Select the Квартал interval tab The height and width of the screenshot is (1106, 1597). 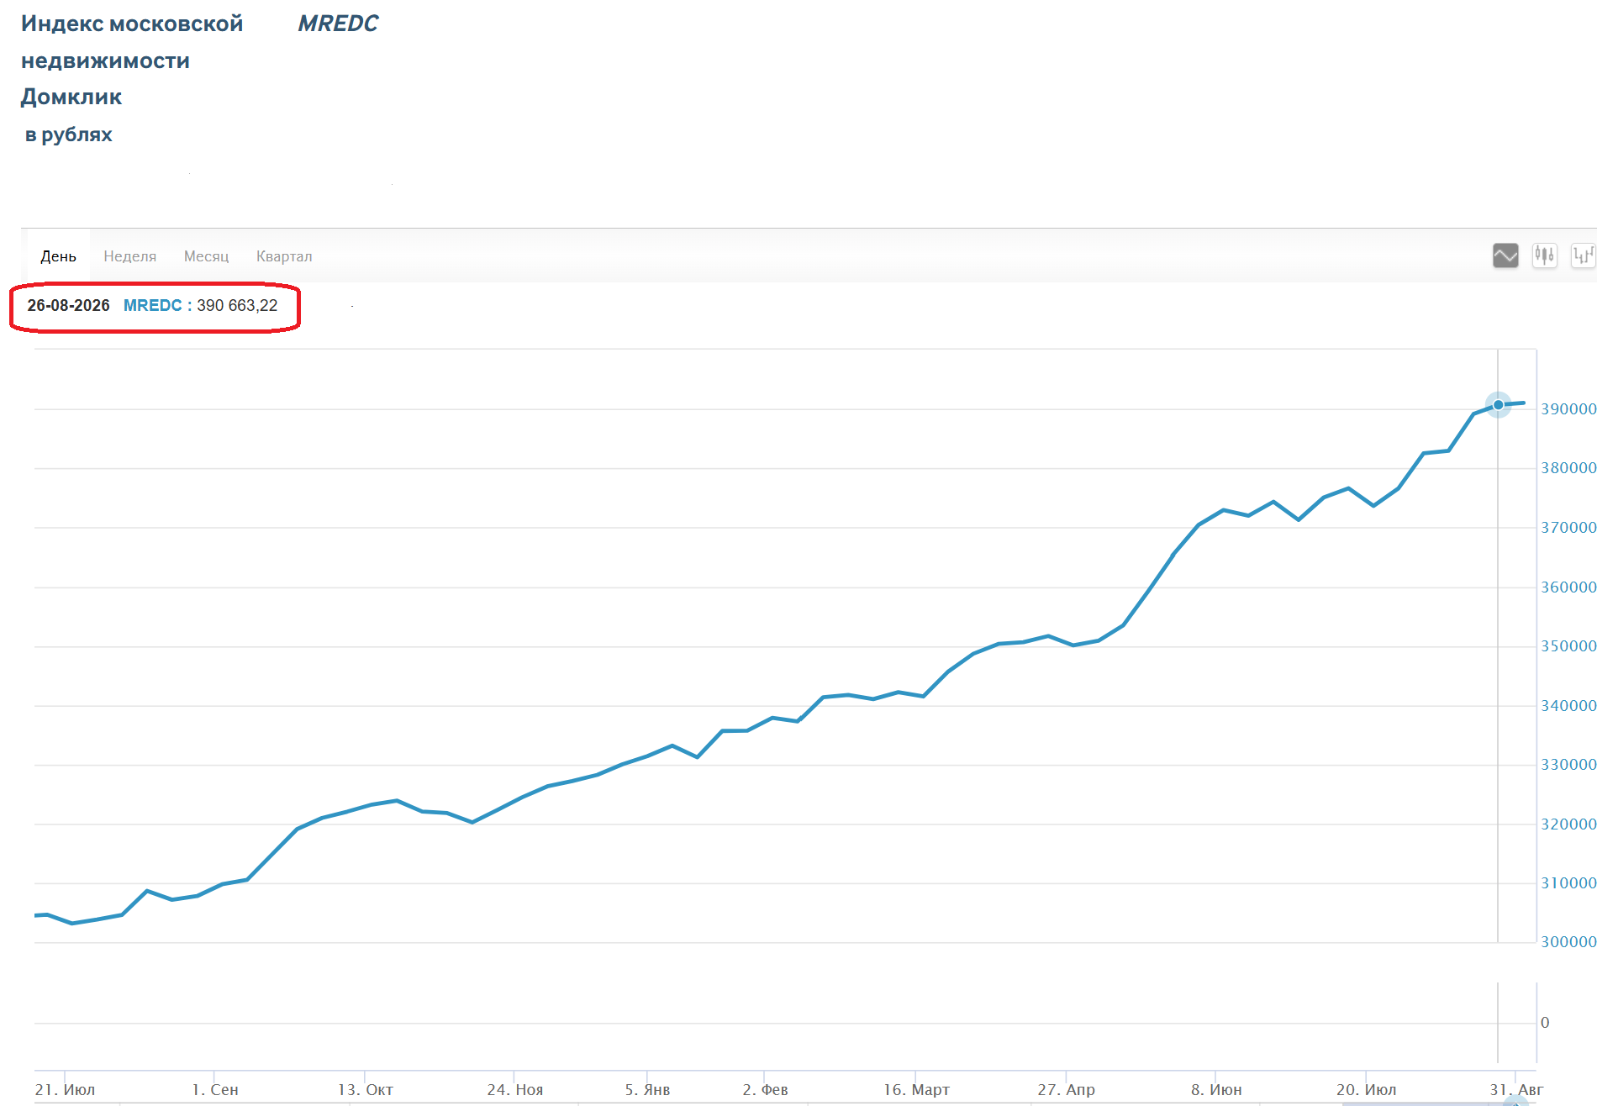click(x=284, y=256)
